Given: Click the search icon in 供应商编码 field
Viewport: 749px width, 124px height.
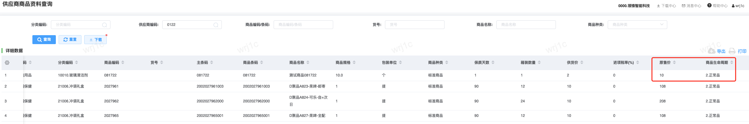Looking at the screenshot, I should point(216,25).
